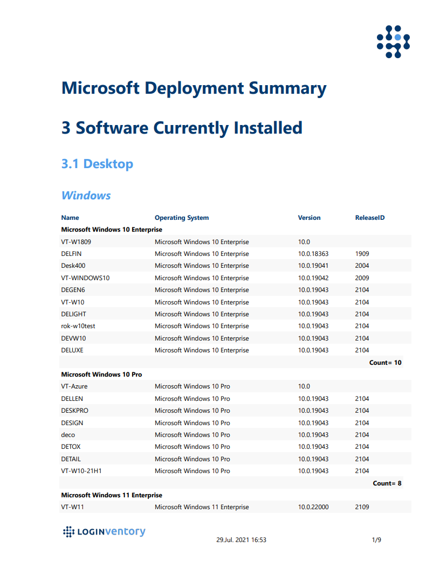Select the VT-W10-21H1 computer name
440x569 pixels.
(x=81, y=471)
